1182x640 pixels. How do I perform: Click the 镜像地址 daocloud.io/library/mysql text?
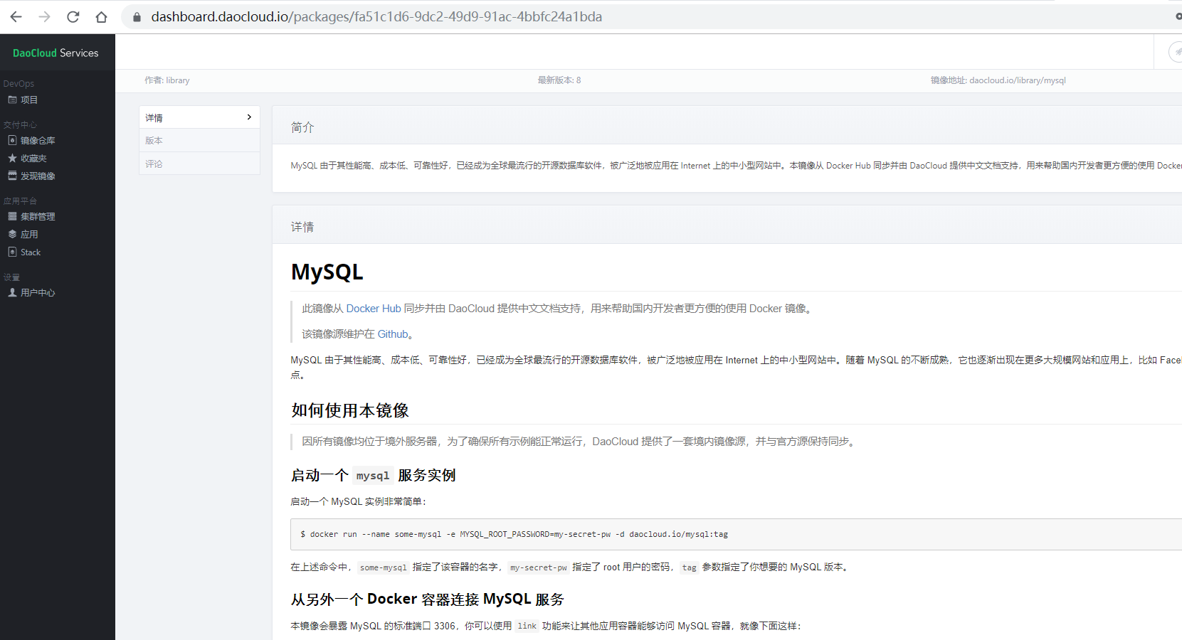pyautogui.click(x=998, y=80)
